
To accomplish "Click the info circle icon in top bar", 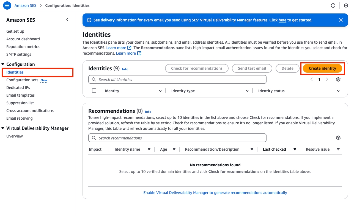I will click(333, 5).
